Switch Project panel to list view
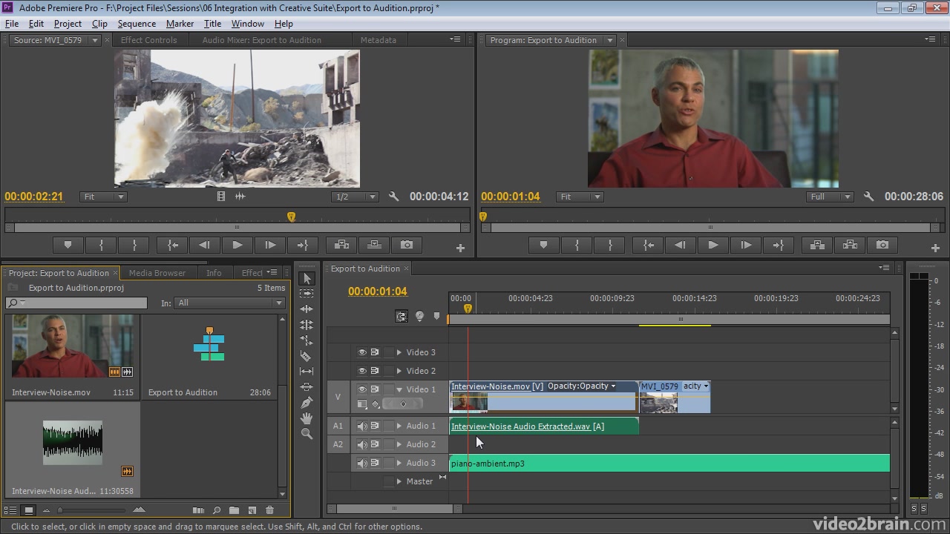This screenshot has width=950, height=534. [x=10, y=510]
